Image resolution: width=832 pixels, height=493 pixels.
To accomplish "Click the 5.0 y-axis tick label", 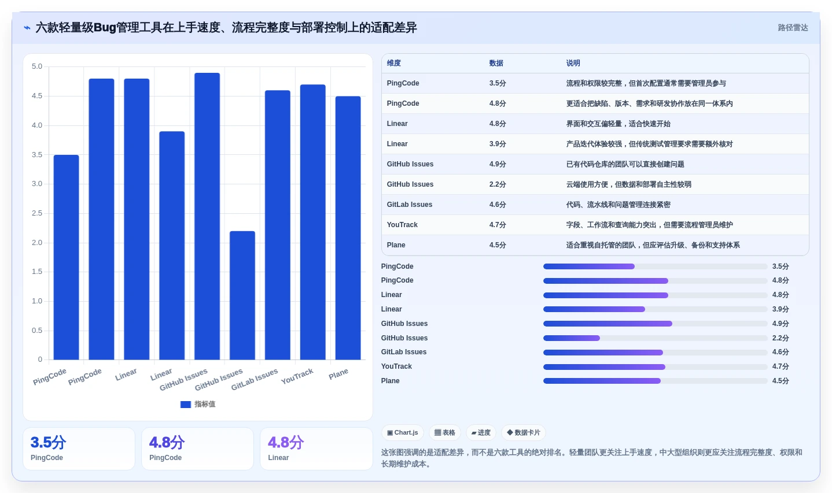I will (37, 66).
